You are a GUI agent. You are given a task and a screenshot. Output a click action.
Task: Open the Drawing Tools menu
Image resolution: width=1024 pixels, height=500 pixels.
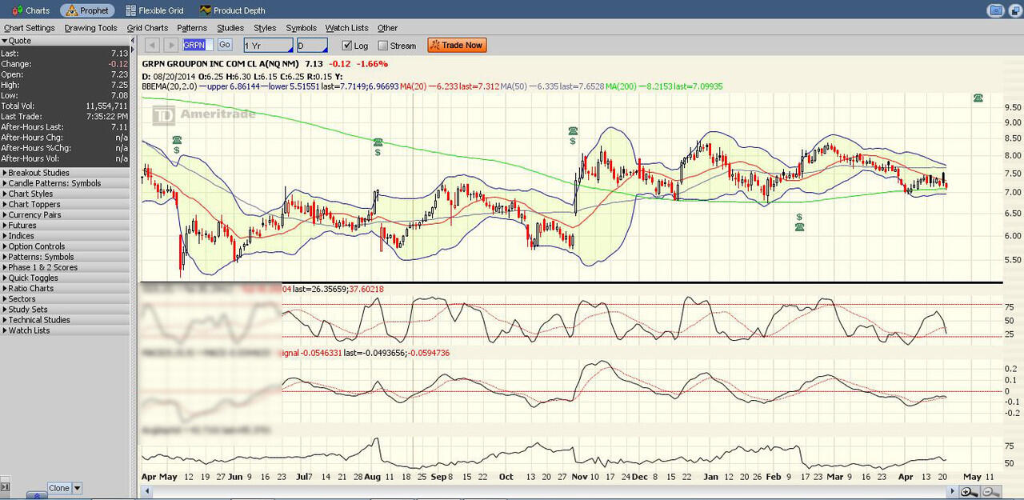(x=91, y=28)
